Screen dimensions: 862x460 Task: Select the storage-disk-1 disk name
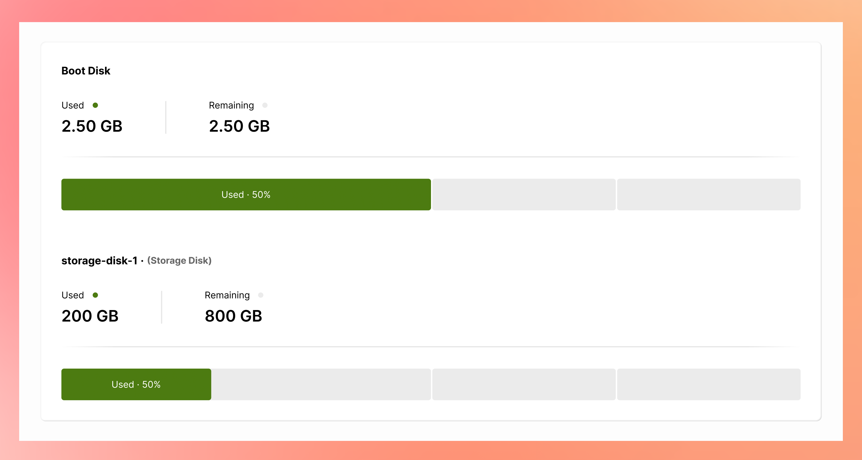tap(99, 260)
